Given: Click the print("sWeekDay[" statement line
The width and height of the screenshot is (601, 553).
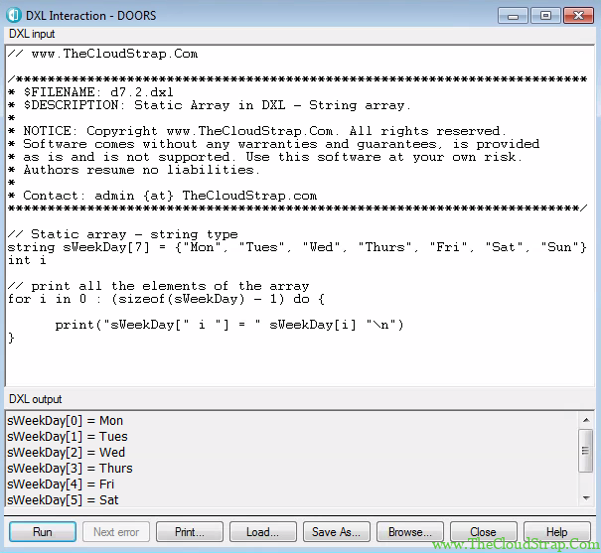Looking at the screenshot, I should (x=229, y=325).
